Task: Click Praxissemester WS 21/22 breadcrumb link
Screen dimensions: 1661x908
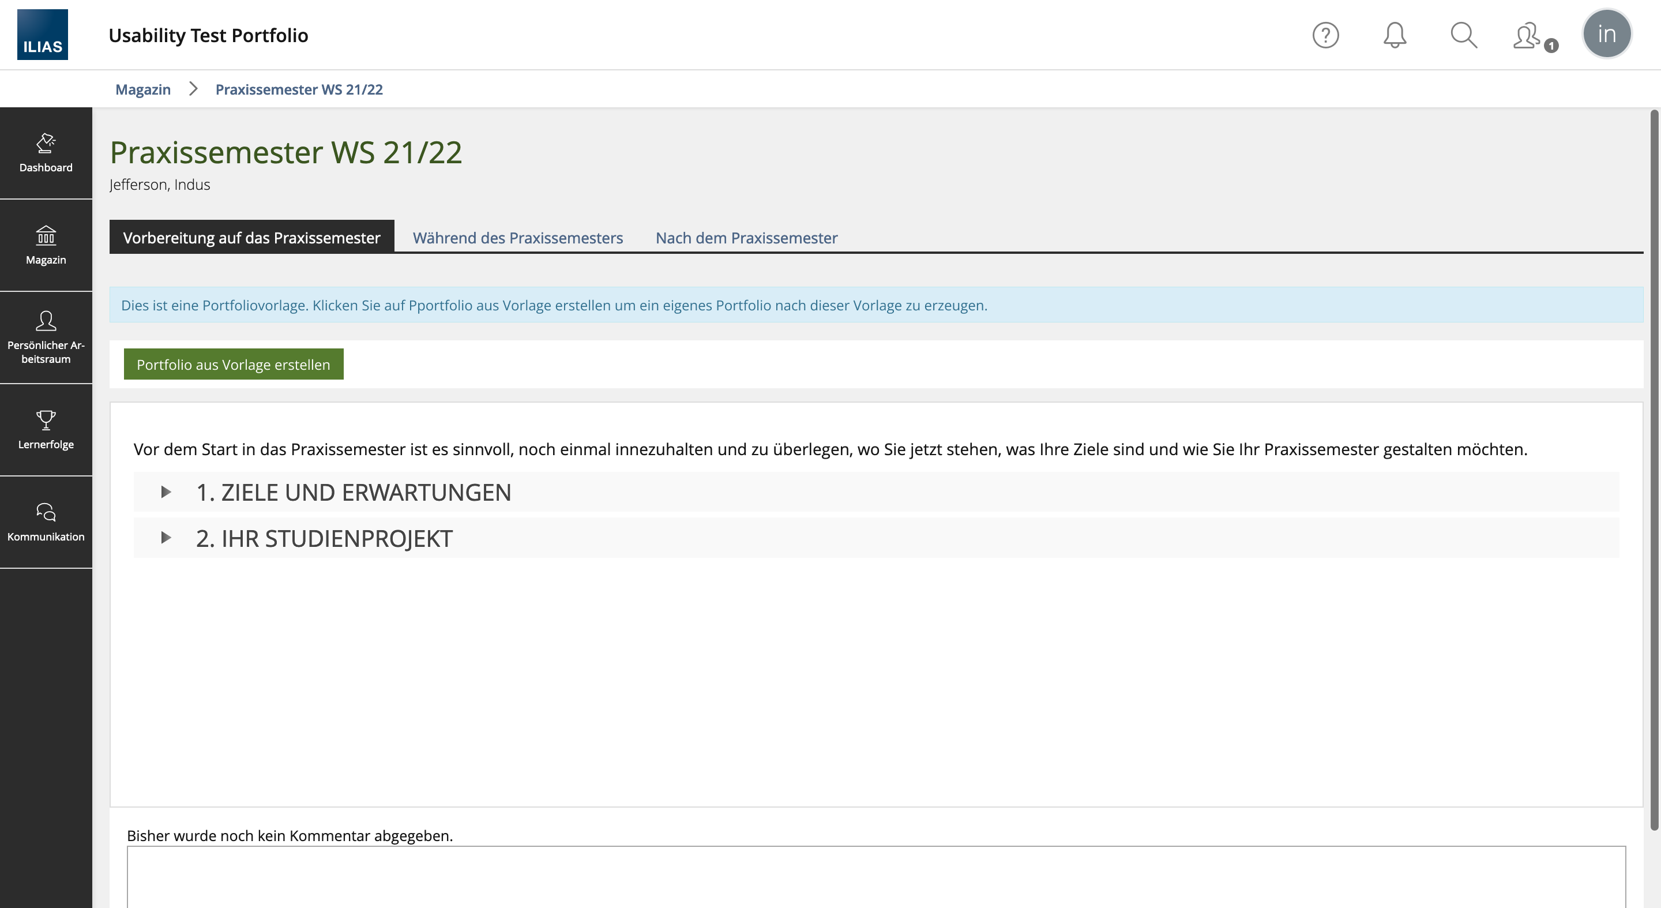Action: [299, 89]
